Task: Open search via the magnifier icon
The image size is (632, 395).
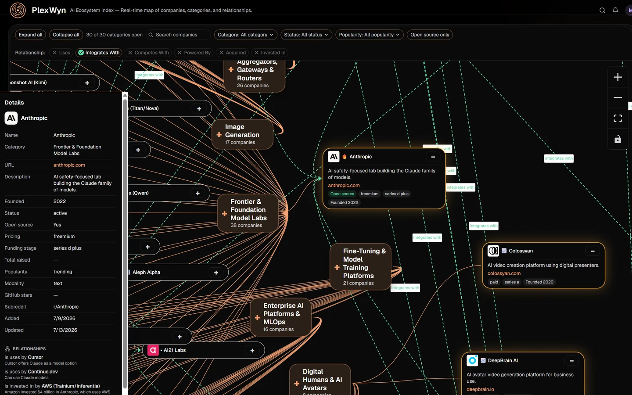Action: (x=602, y=11)
